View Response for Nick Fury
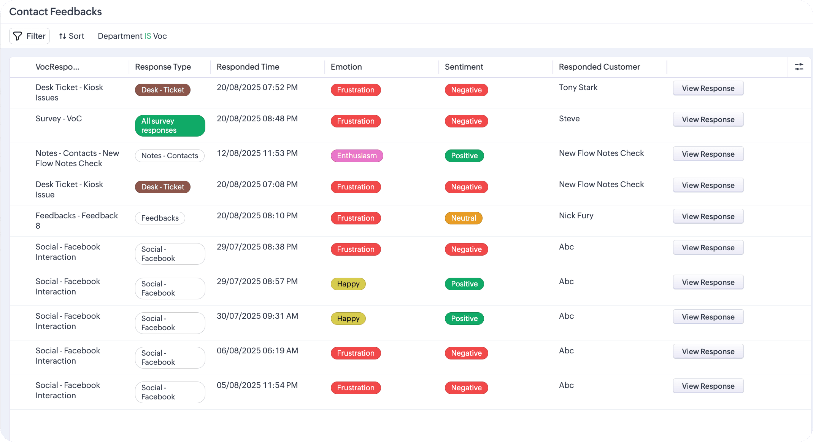 click(x=708, y=216)
